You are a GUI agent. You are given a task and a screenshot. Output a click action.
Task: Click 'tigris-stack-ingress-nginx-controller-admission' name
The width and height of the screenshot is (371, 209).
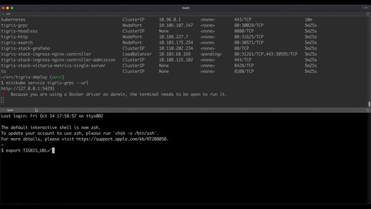[x=58, y=60]
